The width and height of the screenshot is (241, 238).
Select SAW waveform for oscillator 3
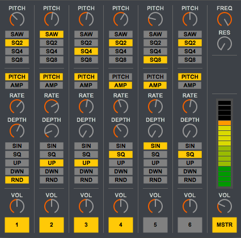point(86,34)
